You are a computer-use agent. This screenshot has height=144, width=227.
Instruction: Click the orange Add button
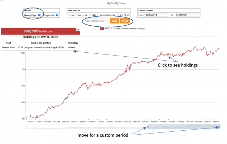114,21
